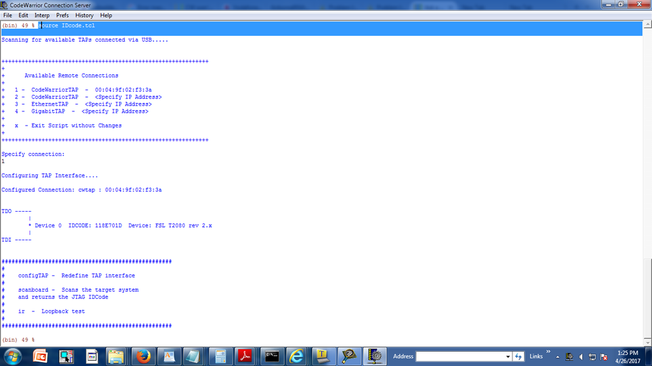The width and height of the screenshot is (652, 366).
Task: Click the volume speaker tray icon
Action: pos(581,357)
